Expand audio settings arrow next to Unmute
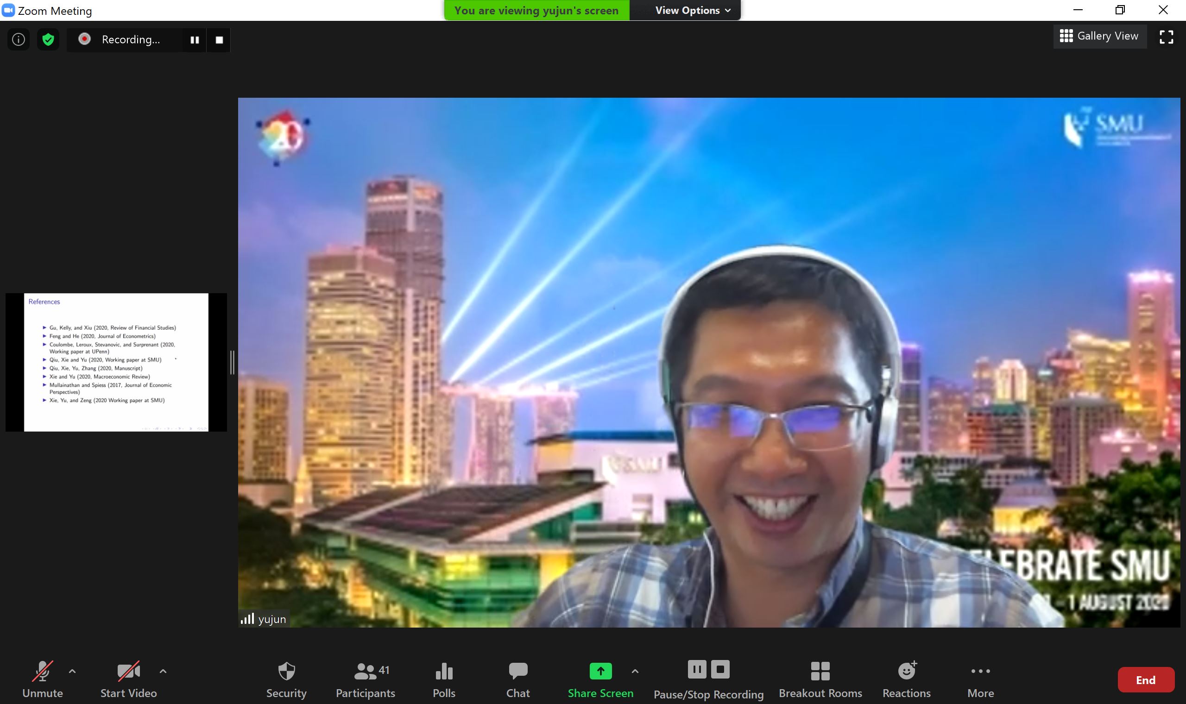Screen dimensions: 1186x704 click(x=72, y=671)
